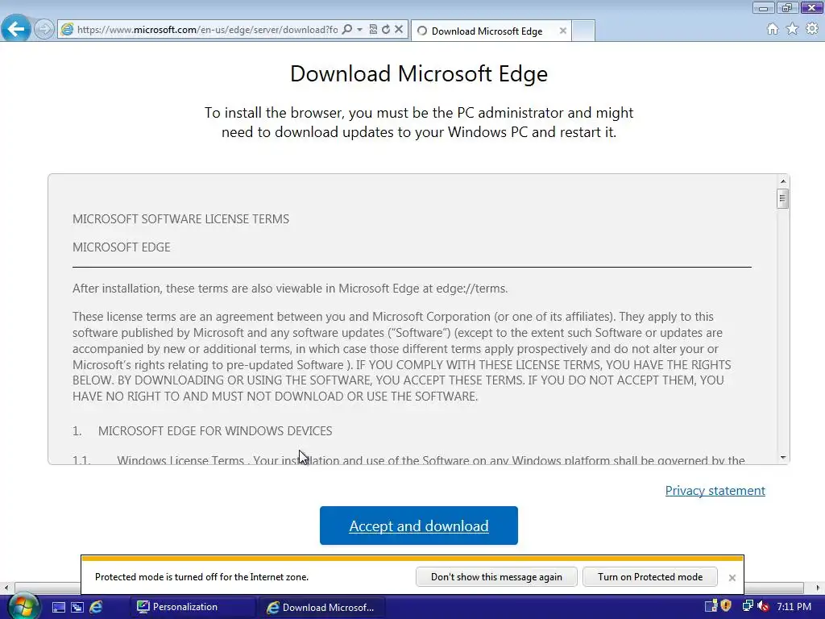
Task: Dismiss the Protected mode notification bar
Action: (x=732, y=577)
